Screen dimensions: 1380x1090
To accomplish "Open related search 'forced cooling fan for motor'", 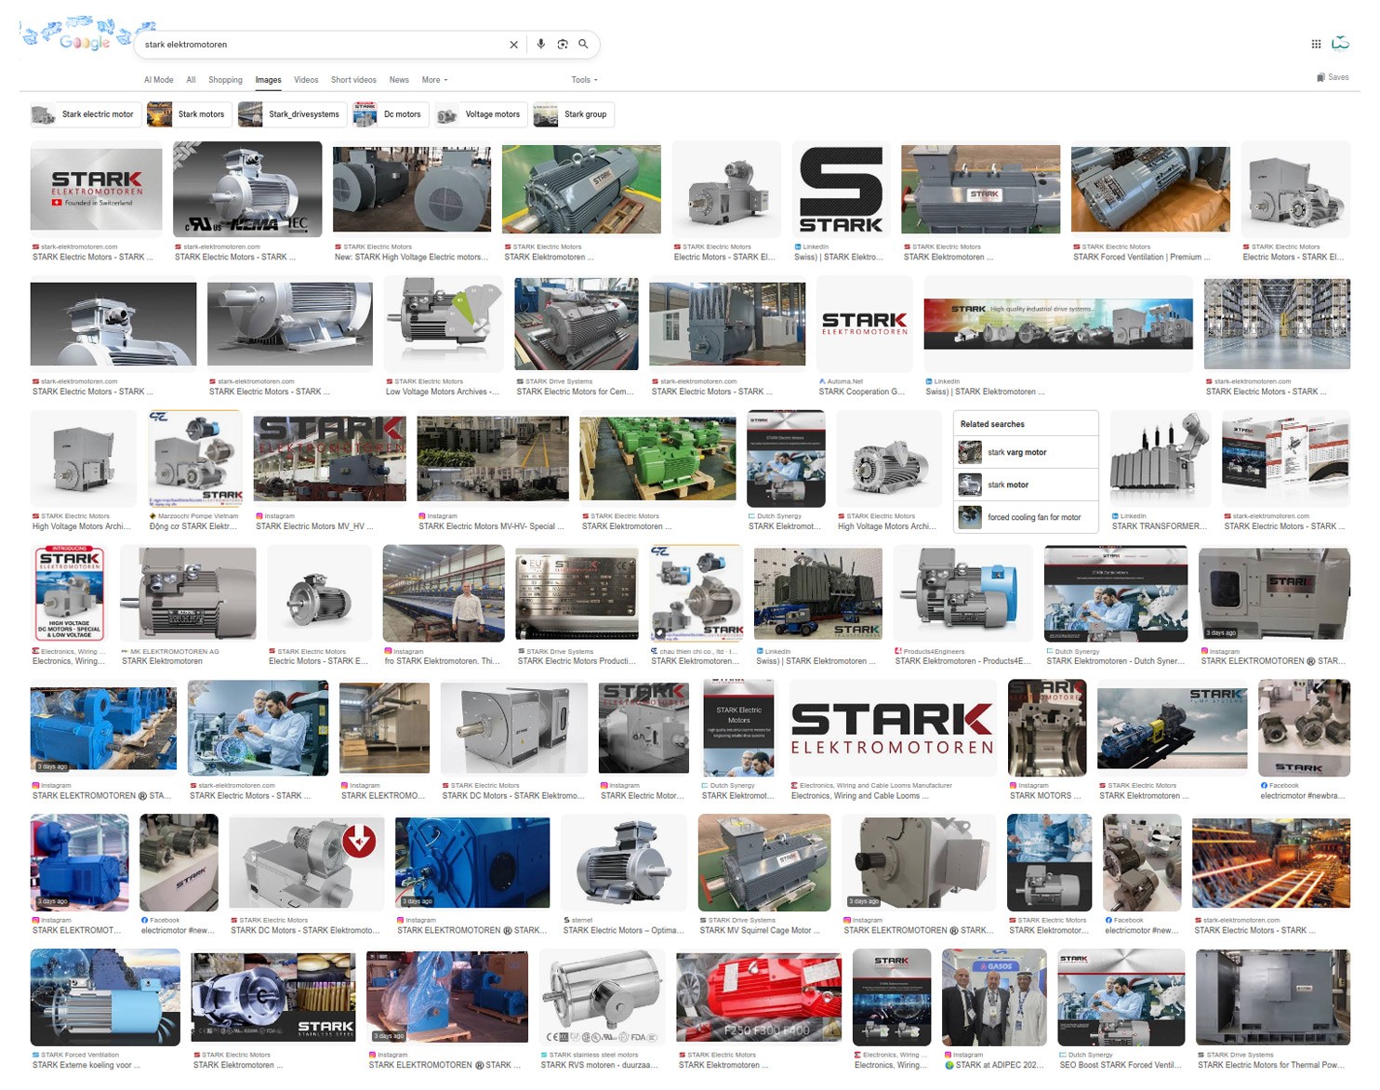I will (x=1026, y=517).
